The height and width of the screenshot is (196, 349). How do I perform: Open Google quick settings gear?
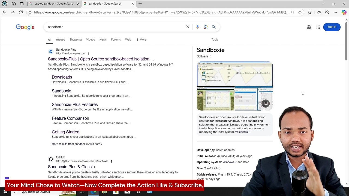[x=309, y=27]
